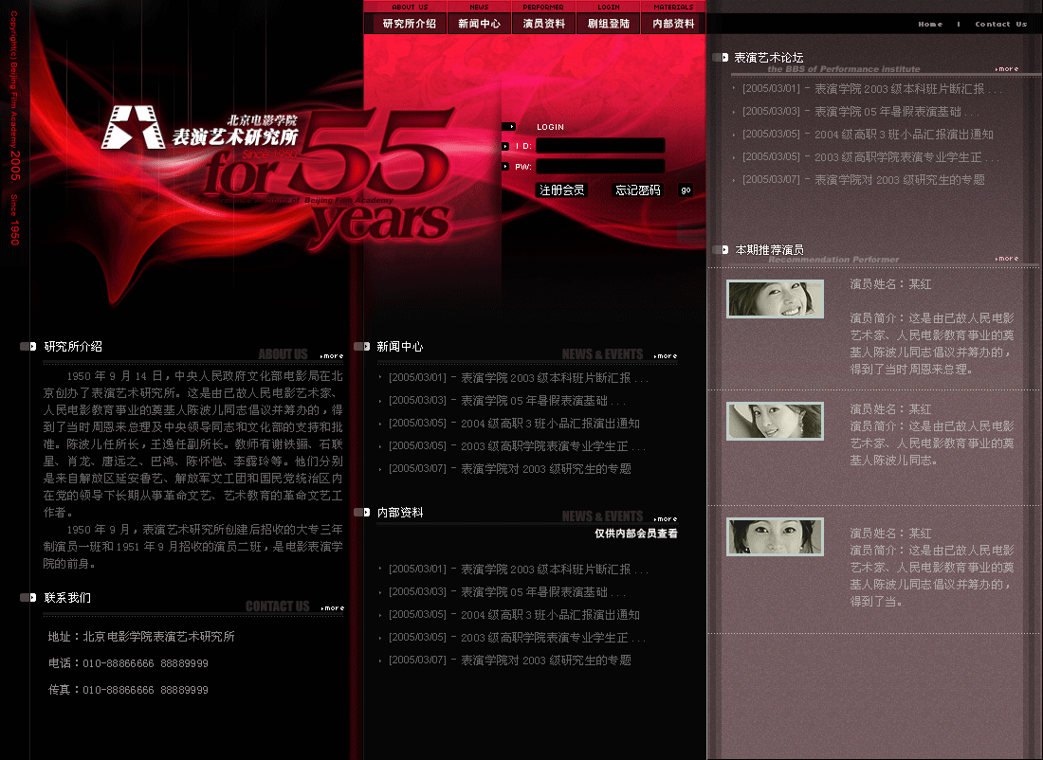Open 内部资料 item dated 2005/03/07
The width and height of the screenshot is (1043, 760).
click(x=510, y=660)
